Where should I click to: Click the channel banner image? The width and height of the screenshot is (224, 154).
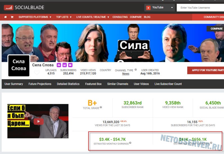pos(113,43)
